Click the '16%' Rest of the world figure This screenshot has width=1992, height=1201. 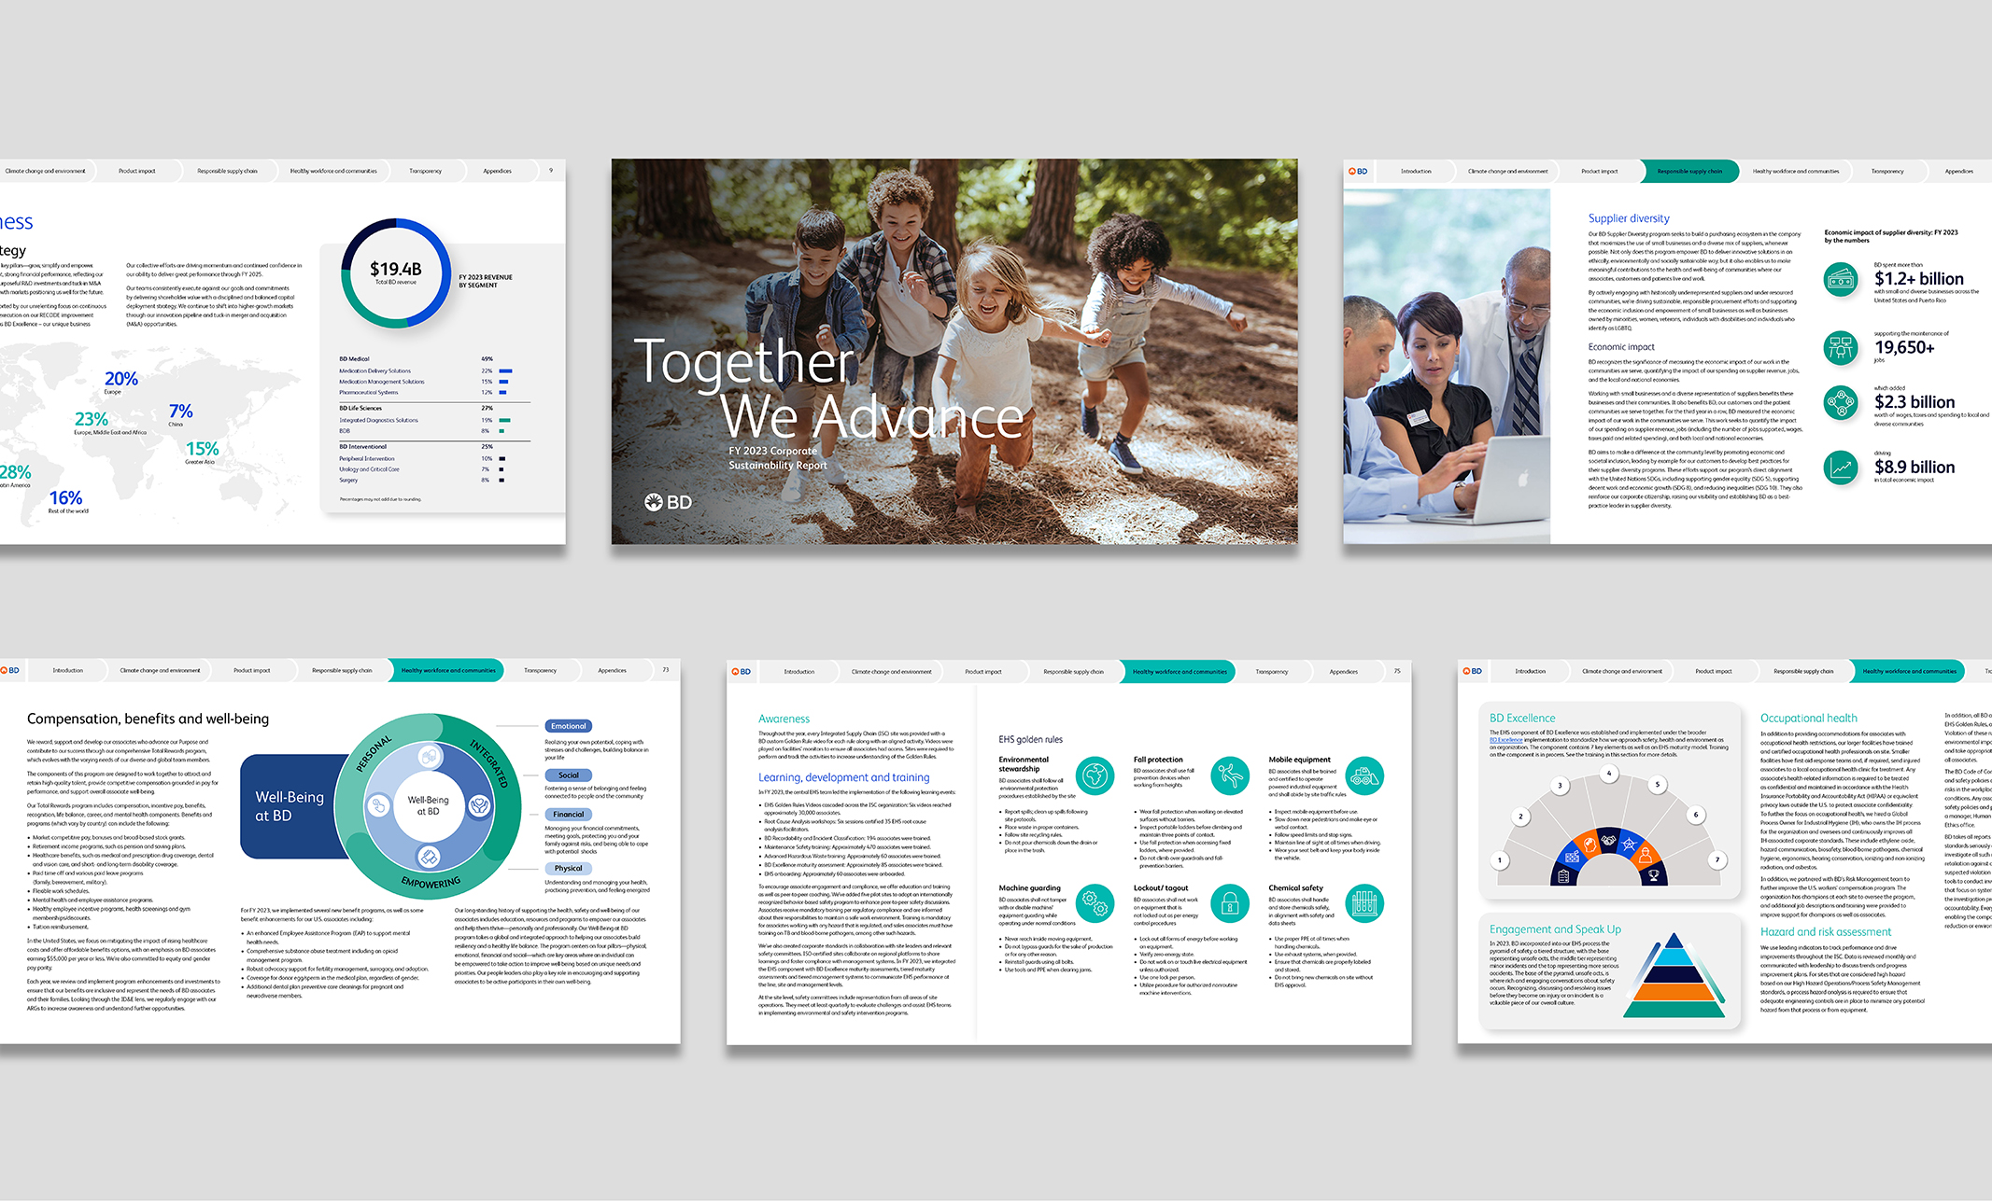[x=65, y=498]
